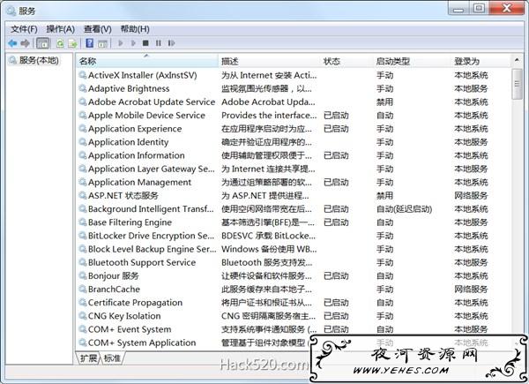Image resolution: width=529 pixels, height=384 pixels.
Task: Click the Stop Service square icon
Action: (x=145, y=43)
